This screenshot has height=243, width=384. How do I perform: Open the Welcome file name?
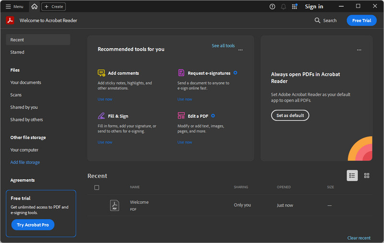[139, 202]
